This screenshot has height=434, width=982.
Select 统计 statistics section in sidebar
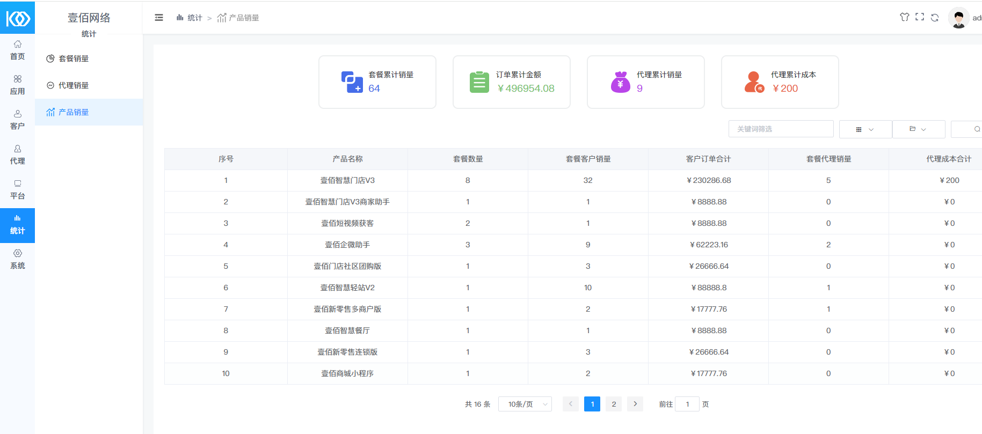click(x=17, y=225)
